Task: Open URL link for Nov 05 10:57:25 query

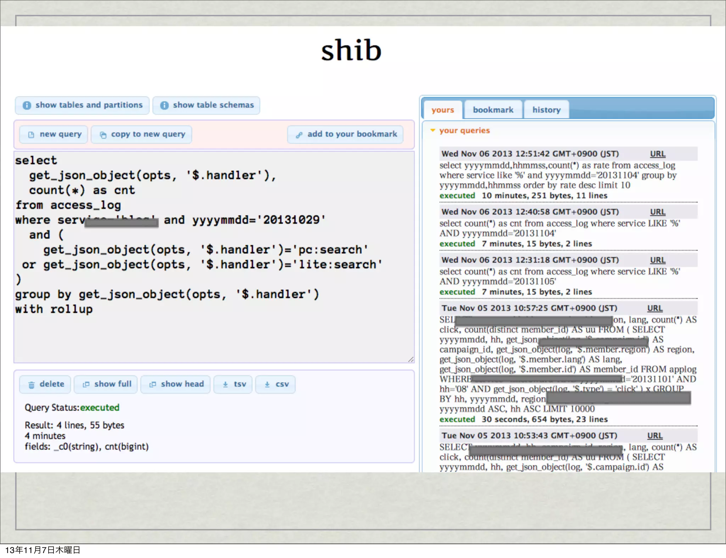Action: tap(654, 308)
